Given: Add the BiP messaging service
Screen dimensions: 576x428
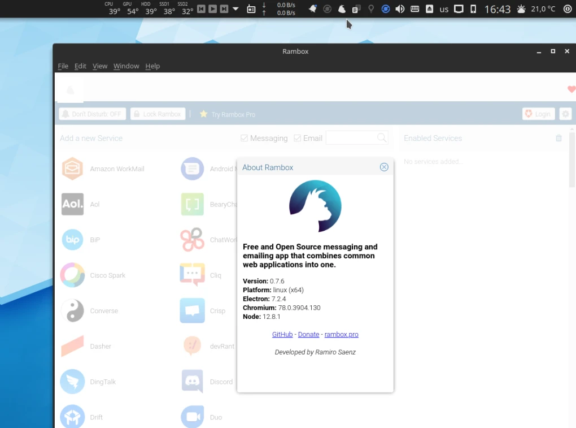Looking at the screenshot, I should click(72, 240).
